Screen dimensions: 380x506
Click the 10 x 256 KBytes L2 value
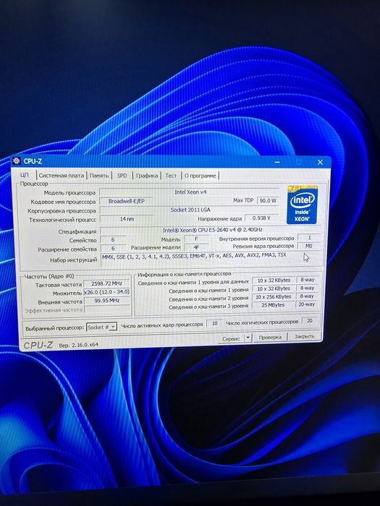click(x=273, y=296)
